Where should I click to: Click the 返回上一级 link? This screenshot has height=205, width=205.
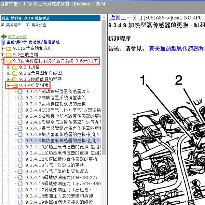tap(17, 36)
